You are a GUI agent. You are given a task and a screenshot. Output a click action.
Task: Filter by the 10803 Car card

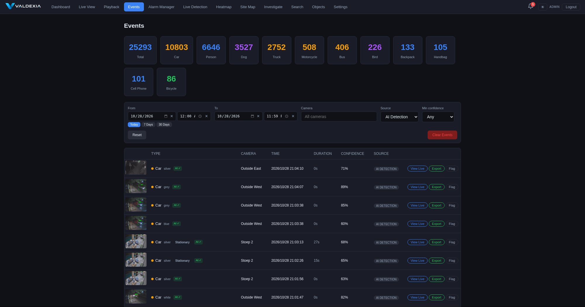[x=177, y=50]
